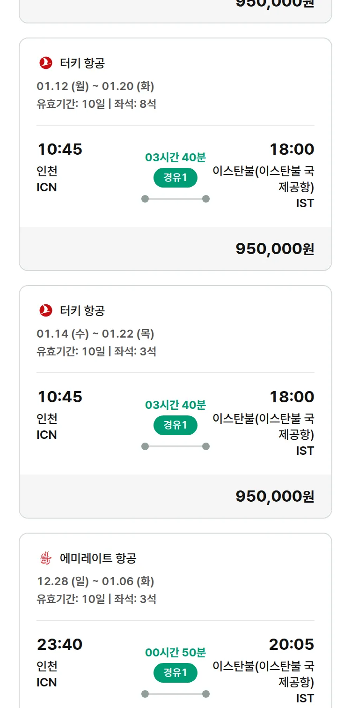The width and height of the screenshot is (351, 708).
Task: Select date range 01.12 (월) ~ 01.20 (화)
Action: tap(95, 86)
